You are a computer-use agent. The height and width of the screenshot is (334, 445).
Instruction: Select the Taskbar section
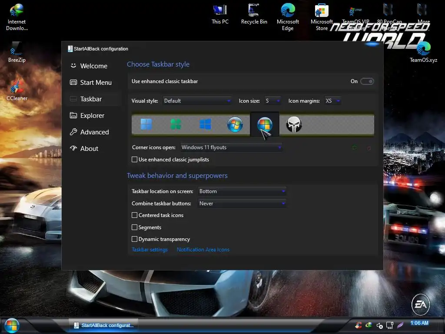pos(94,99)
